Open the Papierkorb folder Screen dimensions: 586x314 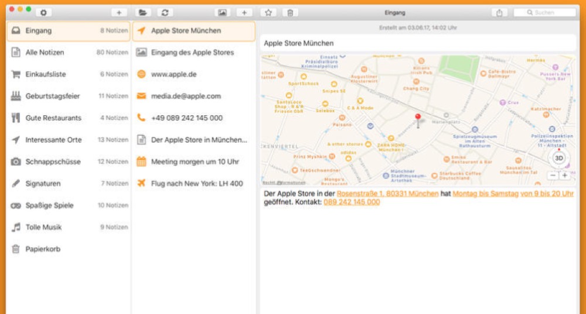43,249
